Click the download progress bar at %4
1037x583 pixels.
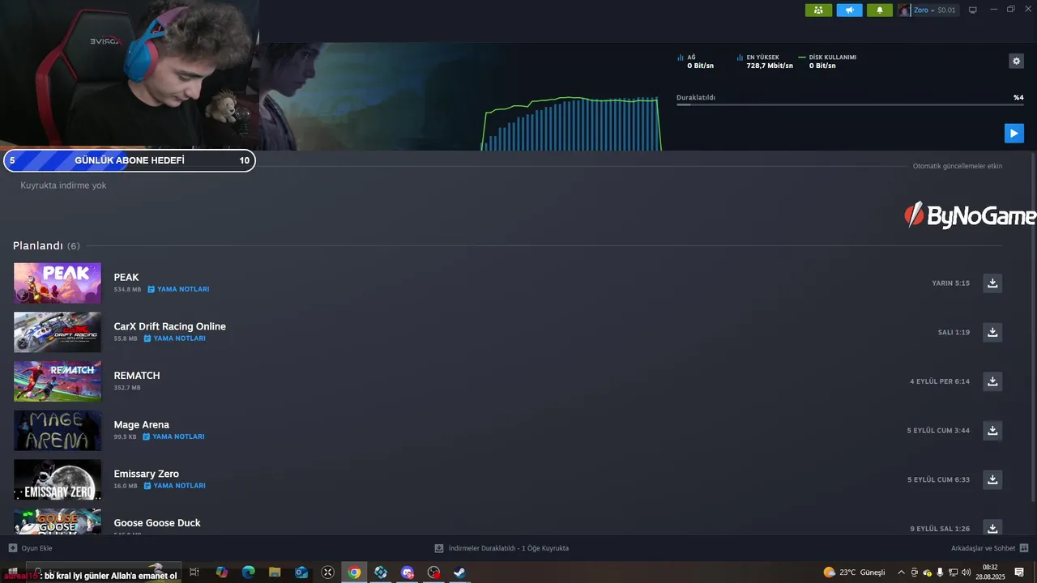(850, 104)
